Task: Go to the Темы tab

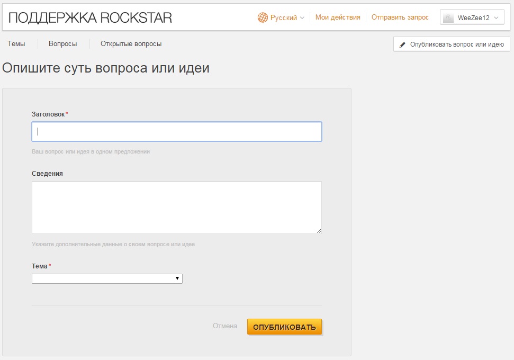Action: (x=16, y=44)
